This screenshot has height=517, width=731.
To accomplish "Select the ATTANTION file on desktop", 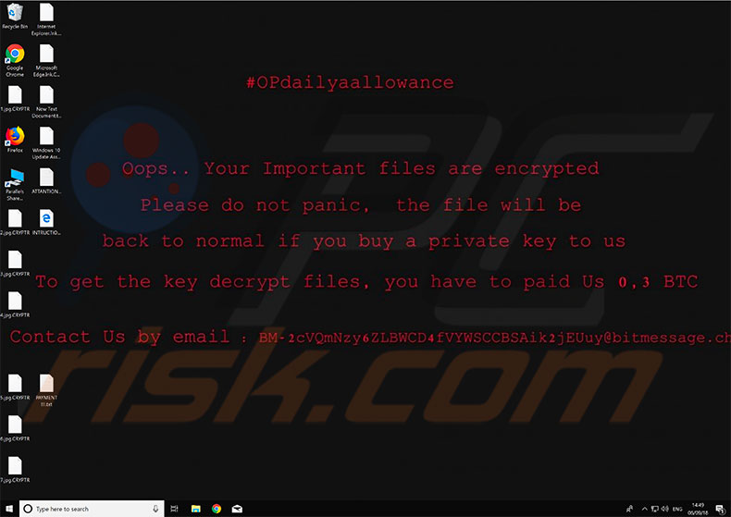I will (x=46, y=181).
